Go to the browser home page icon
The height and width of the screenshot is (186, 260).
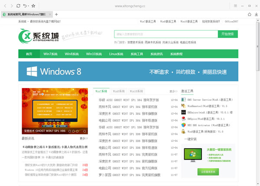click(x=250, y=14)
